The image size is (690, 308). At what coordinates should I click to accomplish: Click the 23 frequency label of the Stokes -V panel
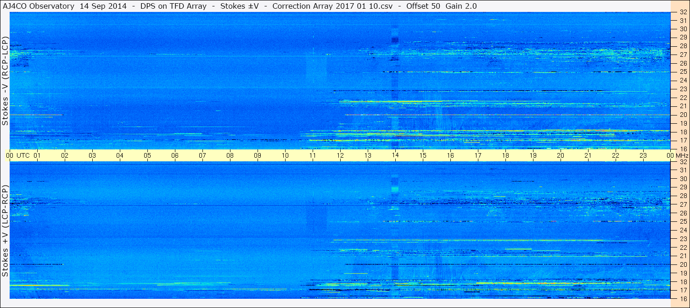pyautogui.click(x=683, y=89)
